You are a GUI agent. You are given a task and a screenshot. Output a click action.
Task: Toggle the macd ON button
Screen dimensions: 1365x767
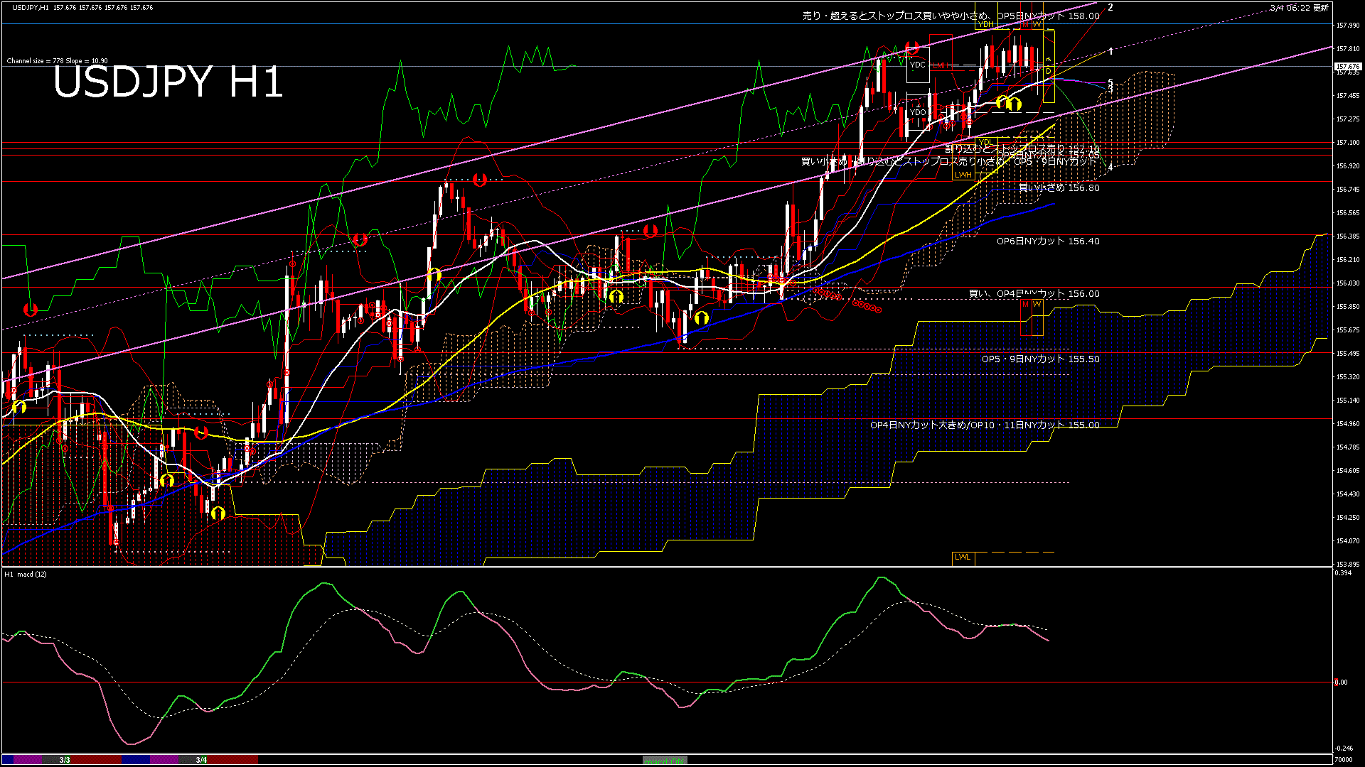click(x=665, y=760)
